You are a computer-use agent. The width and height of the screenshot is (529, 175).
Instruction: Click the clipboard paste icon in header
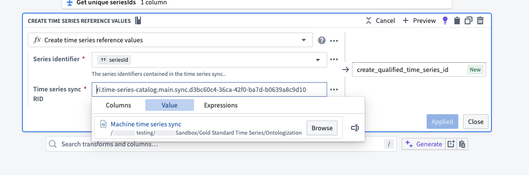[457, 20]
